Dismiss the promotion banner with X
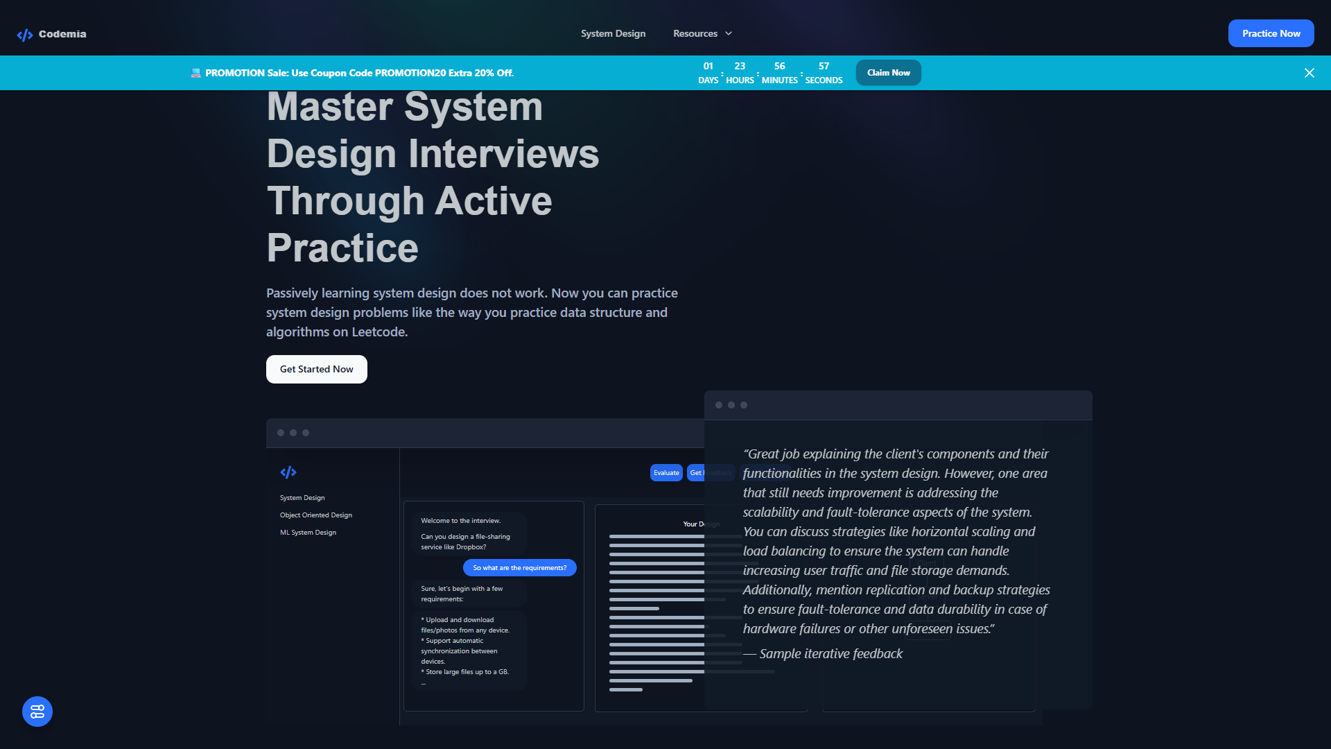 1310,73
